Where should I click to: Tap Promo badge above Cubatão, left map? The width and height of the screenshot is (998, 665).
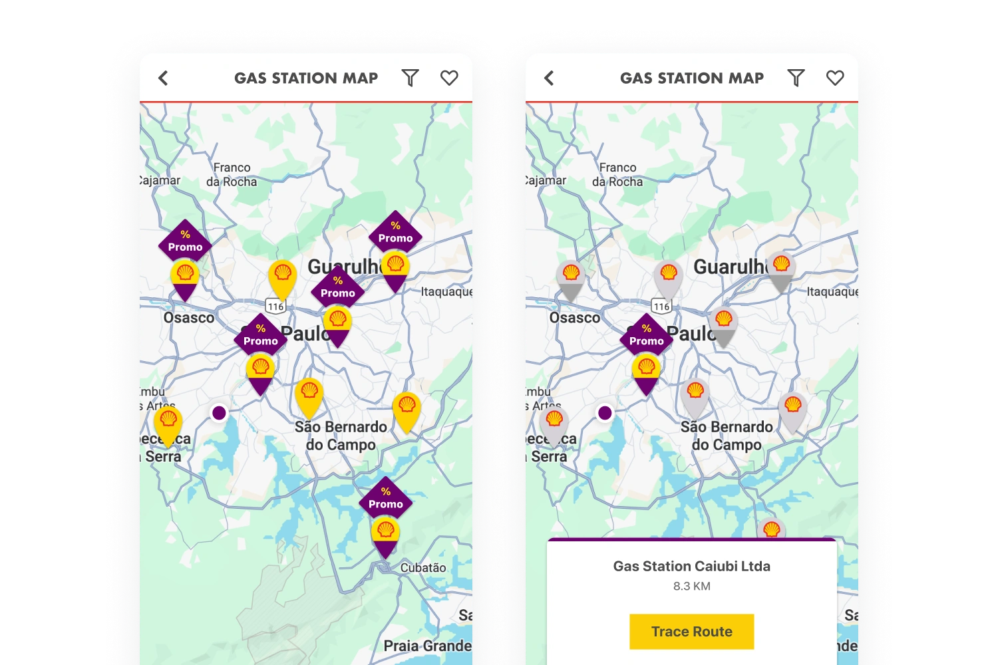point(386,499)
